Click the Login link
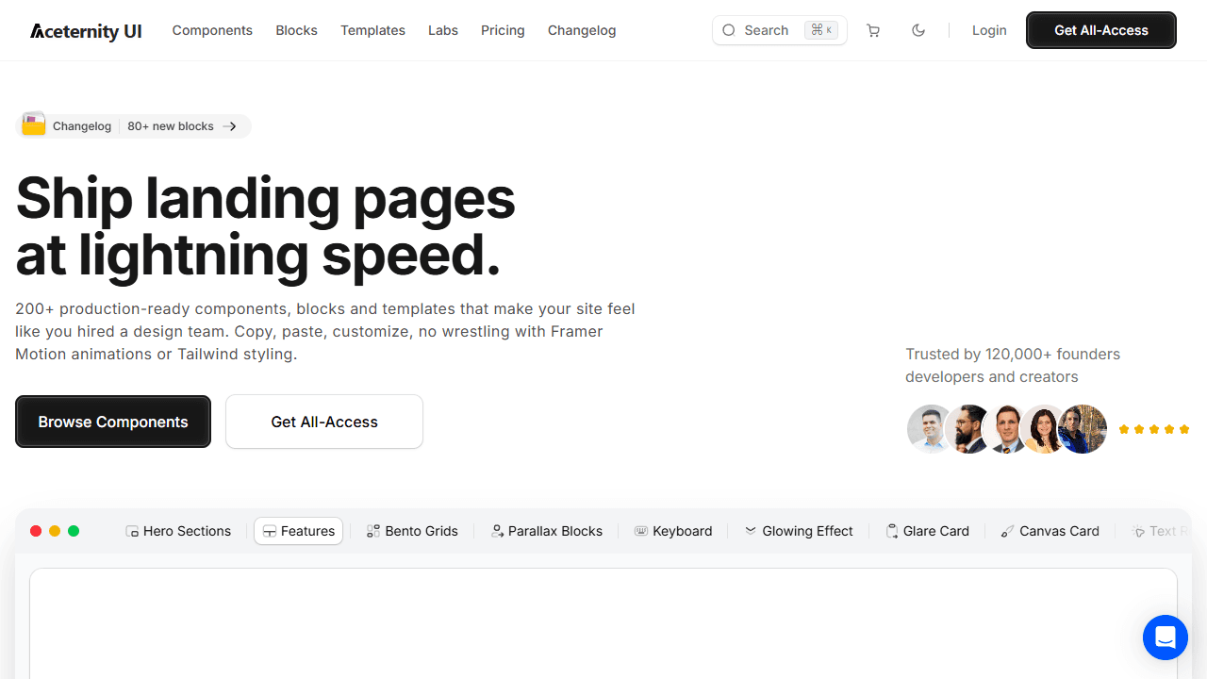Image resolution: width=1207 pixels, height=679 pixels. pyautogui.click(x=989, y=30)
